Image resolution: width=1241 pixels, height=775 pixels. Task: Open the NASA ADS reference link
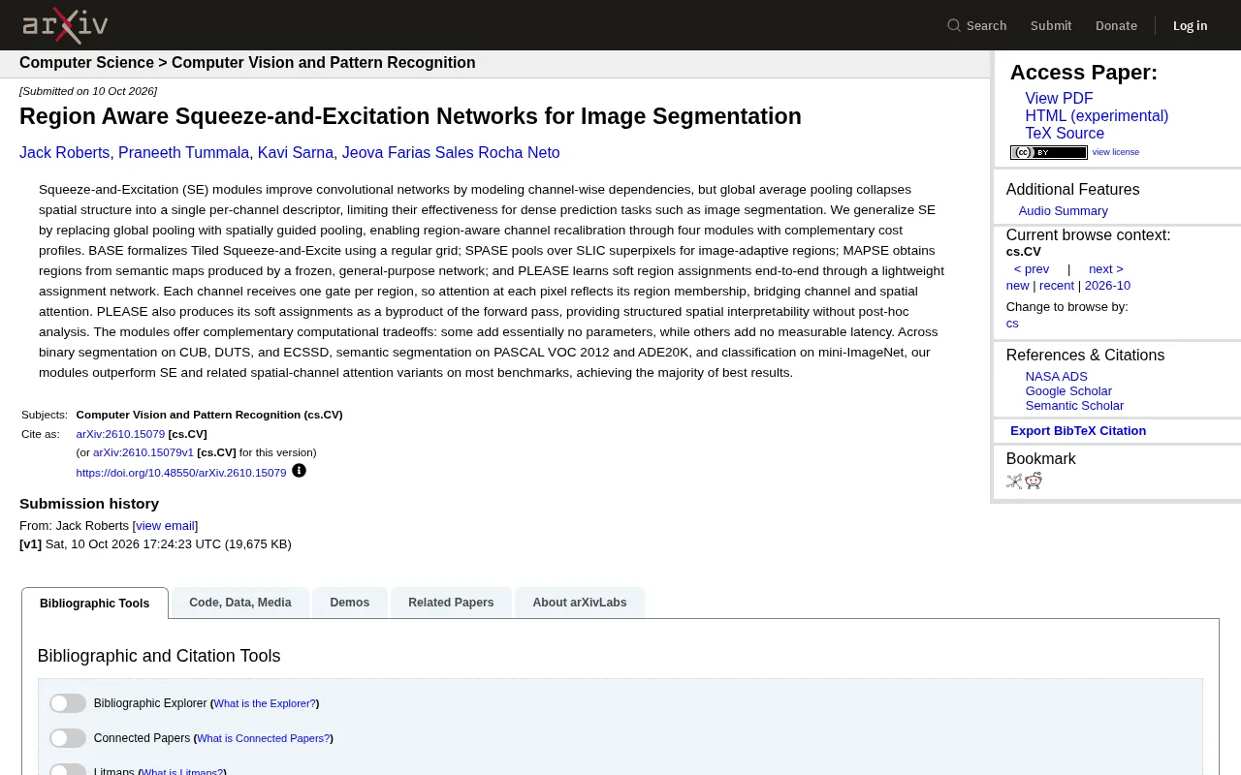pyautogui.click(x=1057, y=377)
